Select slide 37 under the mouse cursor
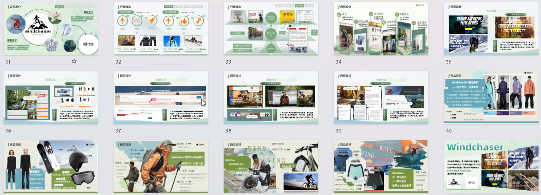The height and width of the screenshot is (195, 541). coord(161,98)
